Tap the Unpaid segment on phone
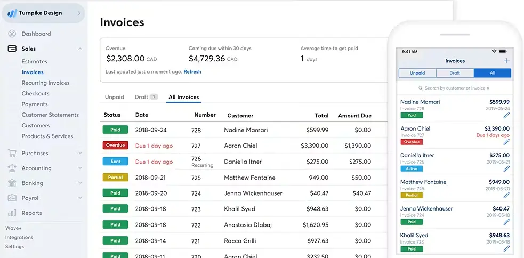Image resolution: width=524 pixels, height=258 pixels. tap(417, 73)
